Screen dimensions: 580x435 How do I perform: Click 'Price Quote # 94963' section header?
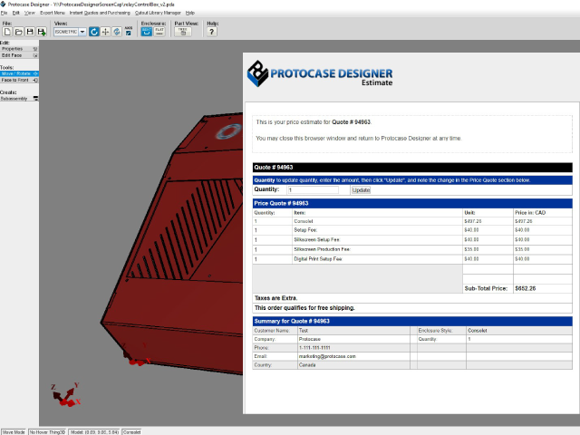(x=412, y=203)
